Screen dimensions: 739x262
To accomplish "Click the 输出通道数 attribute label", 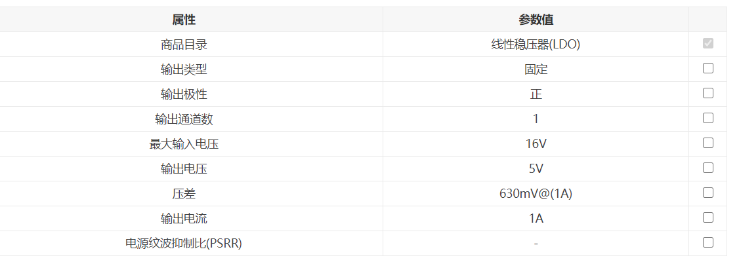I will pos(184,119).
